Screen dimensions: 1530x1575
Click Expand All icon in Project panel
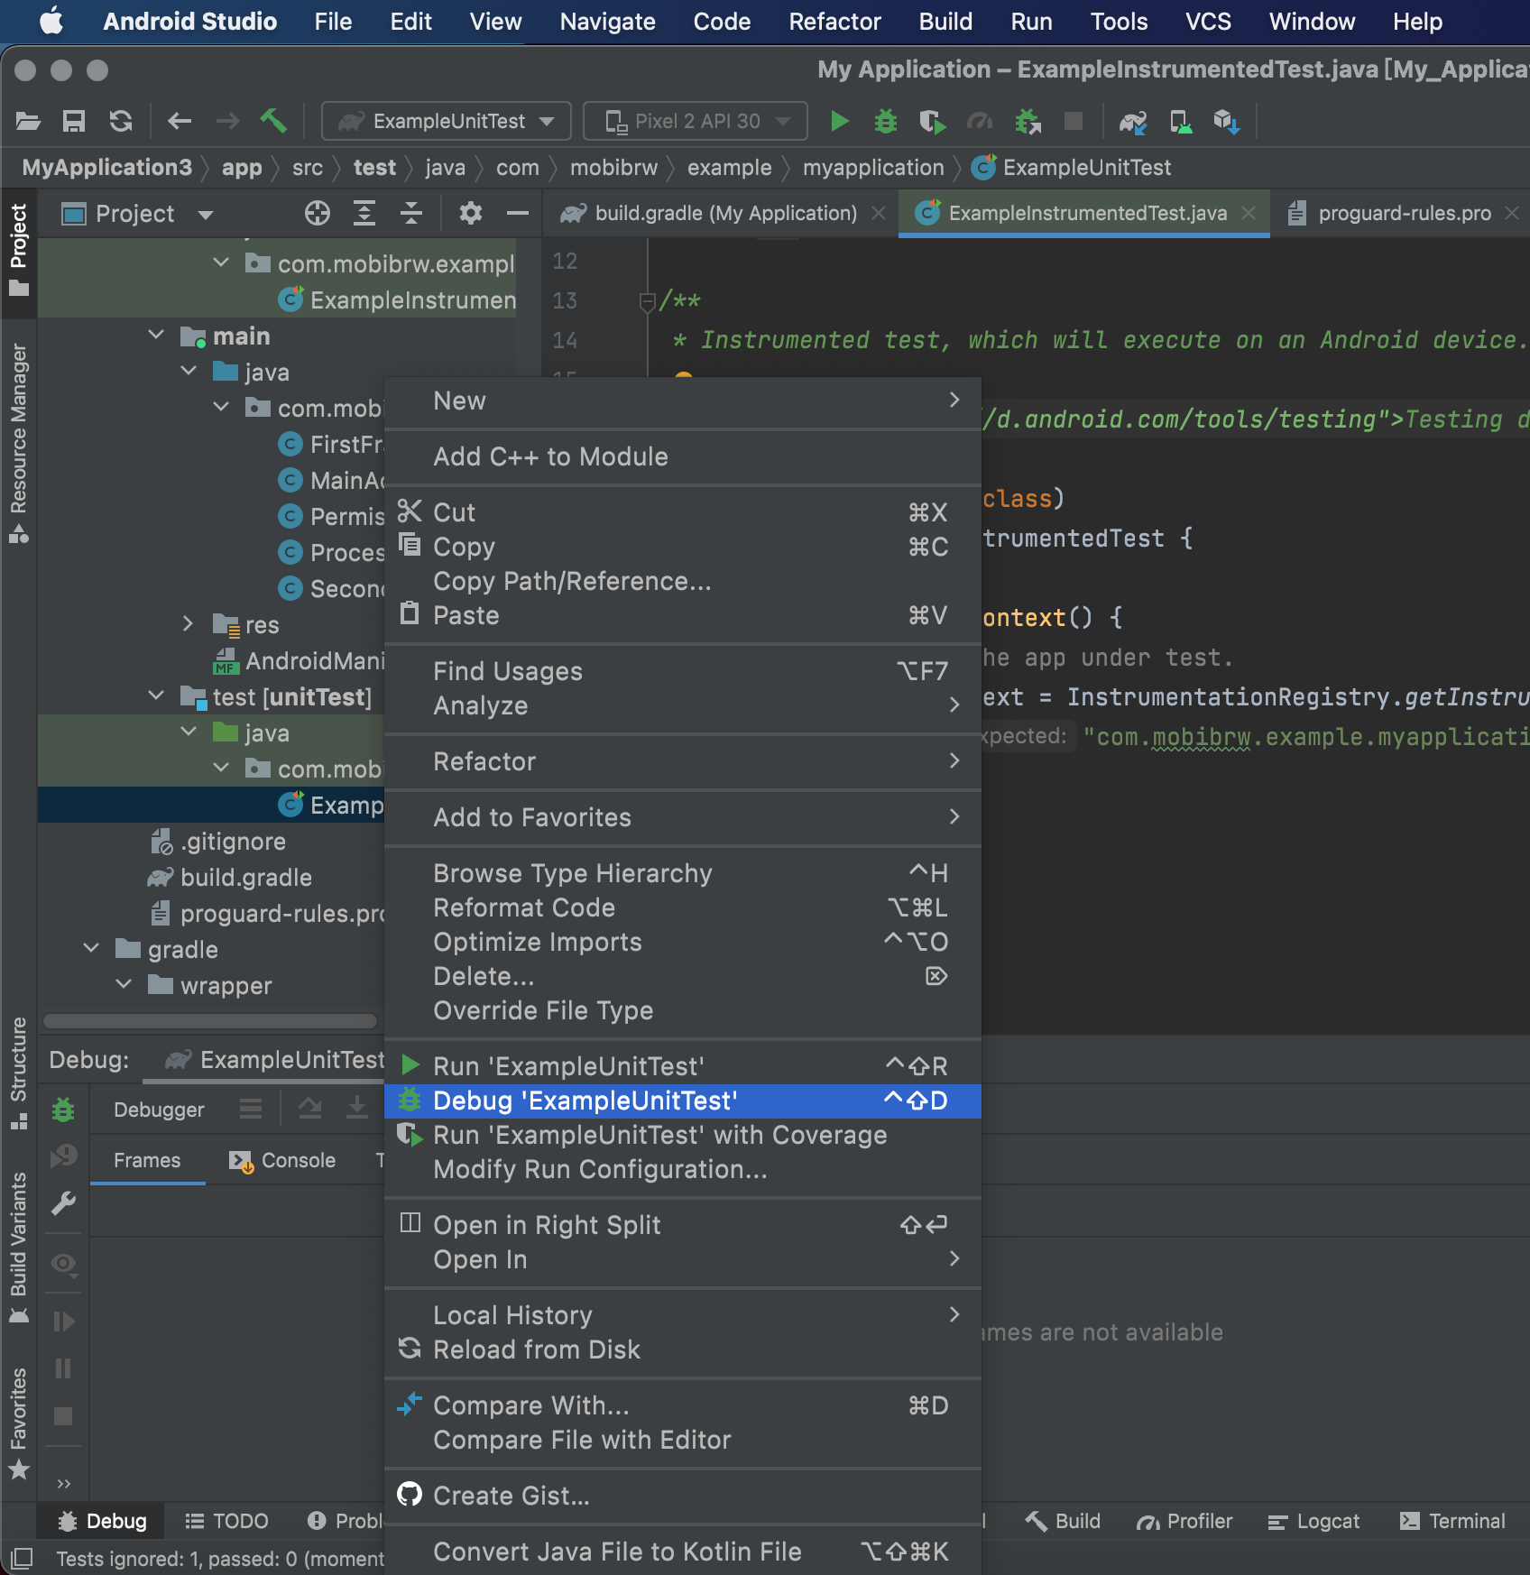pos(364,213)
